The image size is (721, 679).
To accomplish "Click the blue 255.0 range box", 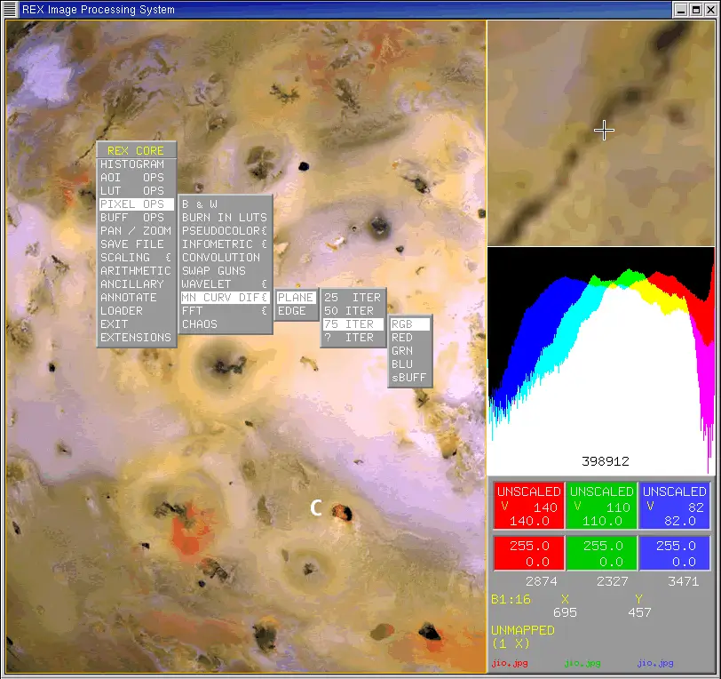I will [673, 553].
